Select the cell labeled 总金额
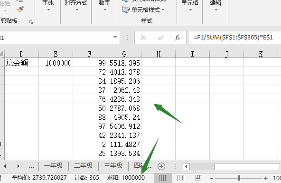 [21, 63]
